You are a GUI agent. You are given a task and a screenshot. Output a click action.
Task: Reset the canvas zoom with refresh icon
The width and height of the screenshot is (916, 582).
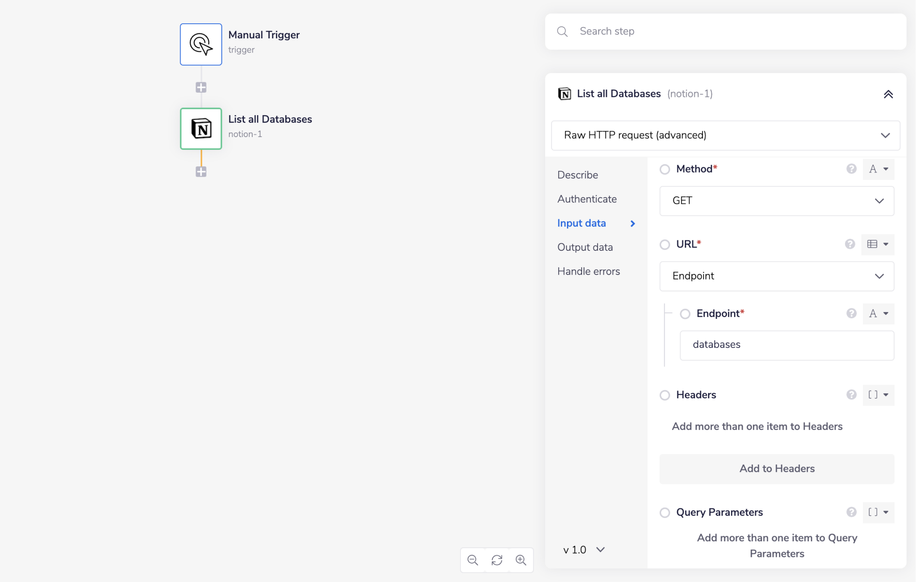click(x=497, y=560)
